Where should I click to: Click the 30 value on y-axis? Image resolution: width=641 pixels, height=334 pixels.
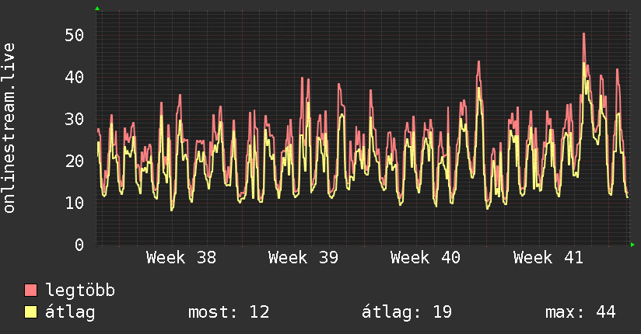(75, 119)
